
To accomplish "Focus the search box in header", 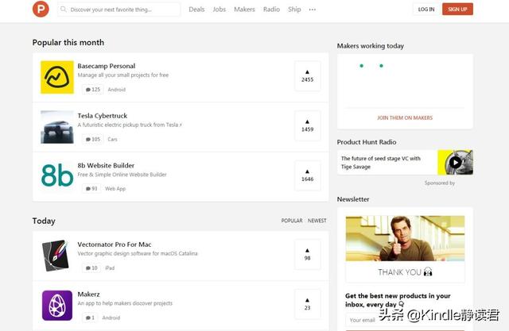I will pyautogui.click(x=123, y=10).
